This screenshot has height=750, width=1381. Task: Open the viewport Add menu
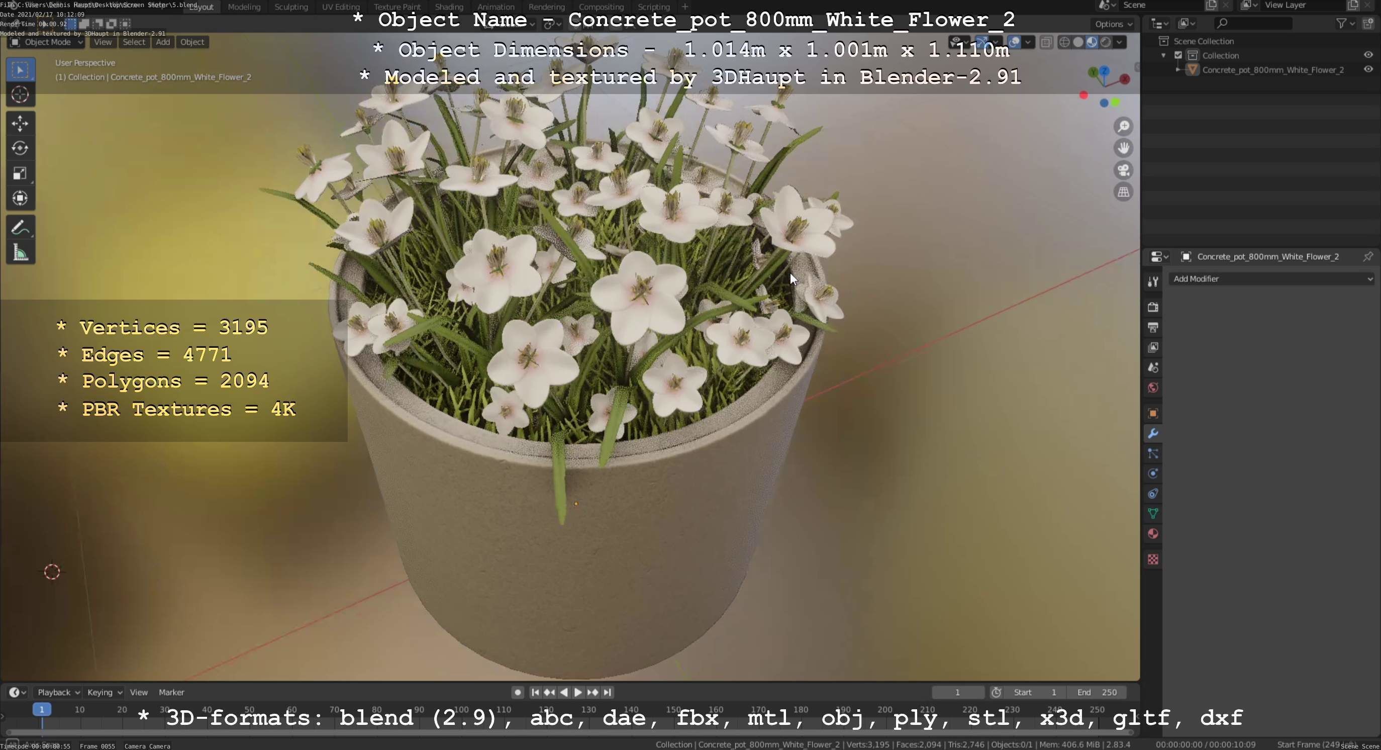[162, 42]
